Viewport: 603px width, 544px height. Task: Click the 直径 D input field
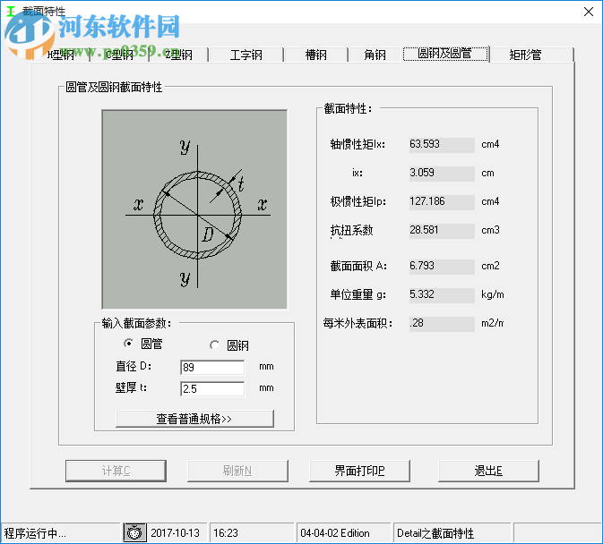pos(212,367)
